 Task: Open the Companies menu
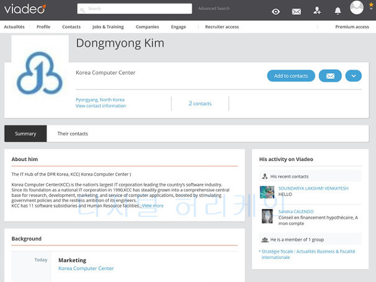click(x=147, y=27)
